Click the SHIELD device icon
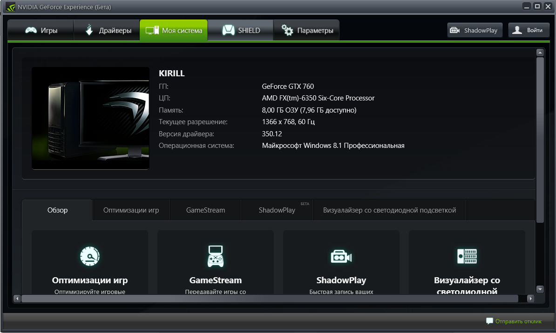Screen dimensions: 556x333 pos(228,30)
